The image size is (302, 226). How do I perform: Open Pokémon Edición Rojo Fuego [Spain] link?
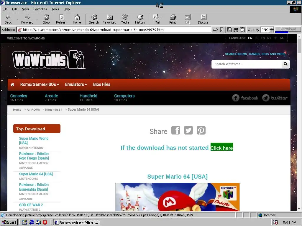click(x=34, y=156)
